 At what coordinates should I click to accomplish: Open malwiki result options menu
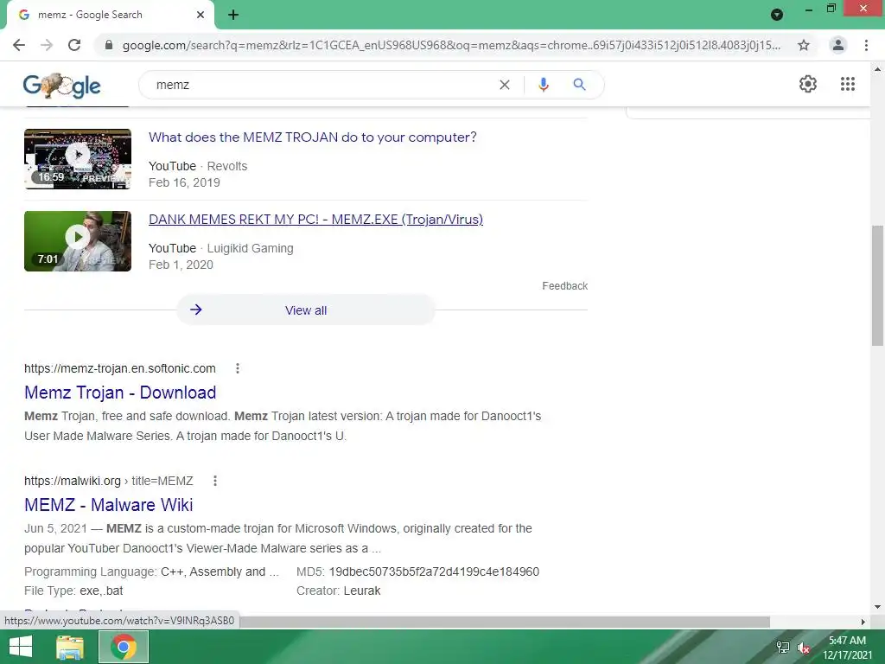pyautogui.click(x=215, y=481)
